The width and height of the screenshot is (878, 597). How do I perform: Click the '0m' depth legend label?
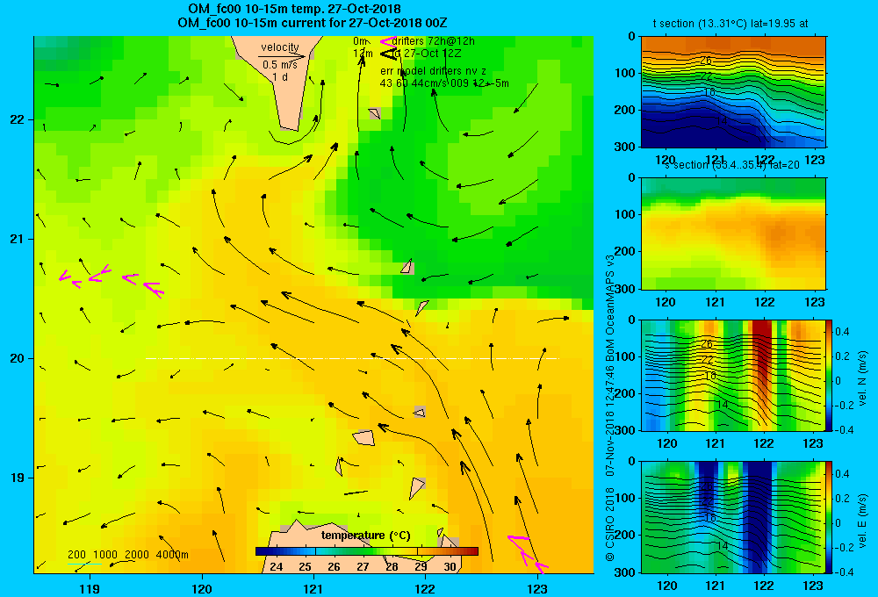click(x=360, y=41)
